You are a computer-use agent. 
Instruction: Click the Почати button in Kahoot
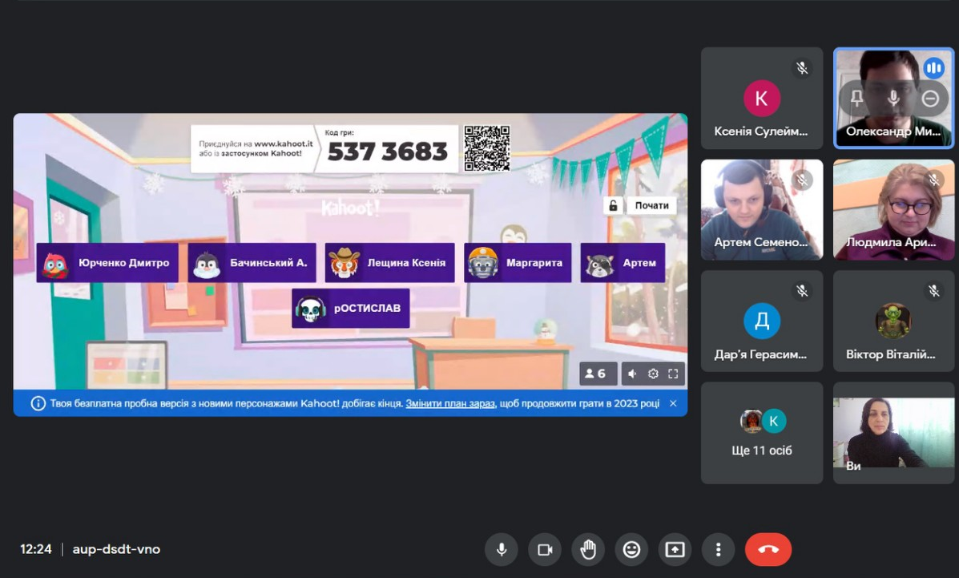tap(651, 206)
